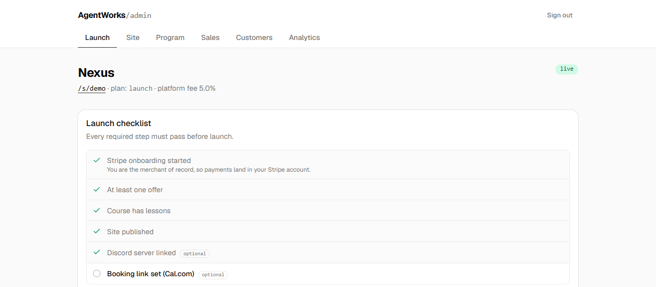Open the Program tab
Image resolution: width=656 pixels, height=287 pixels.
click(x=170, y=37)
